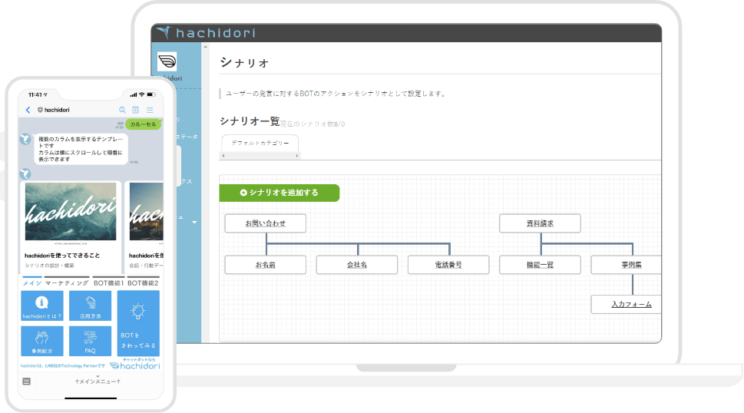Click the '複数のカラムを表示するテンプレート' message bubble
Image resolution: width=744 pixels, height=413 pixels.
tap(81, 150)
